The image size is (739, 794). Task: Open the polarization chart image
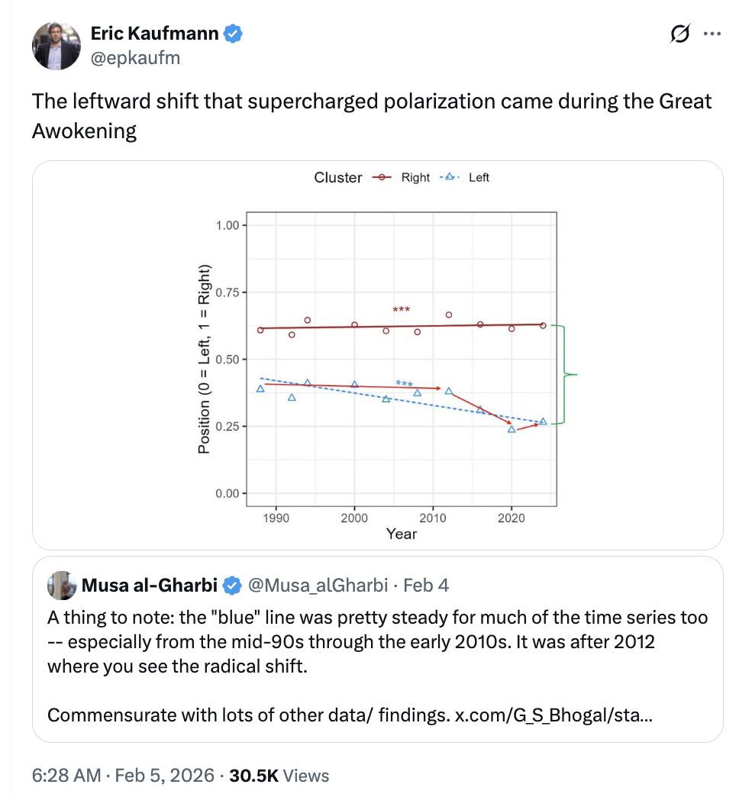377,355
